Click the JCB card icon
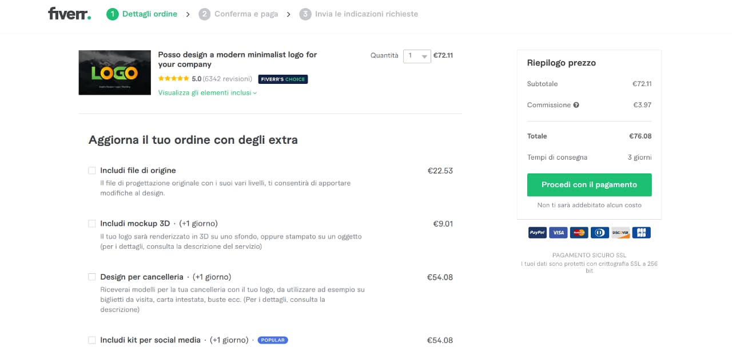The width and height of the screenshot is (732, 348). pos(642,233)
